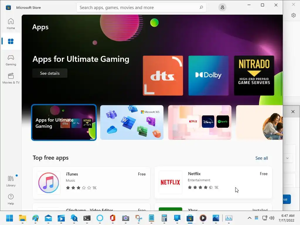Open the iTunes app icon

[x=49, y=183]
